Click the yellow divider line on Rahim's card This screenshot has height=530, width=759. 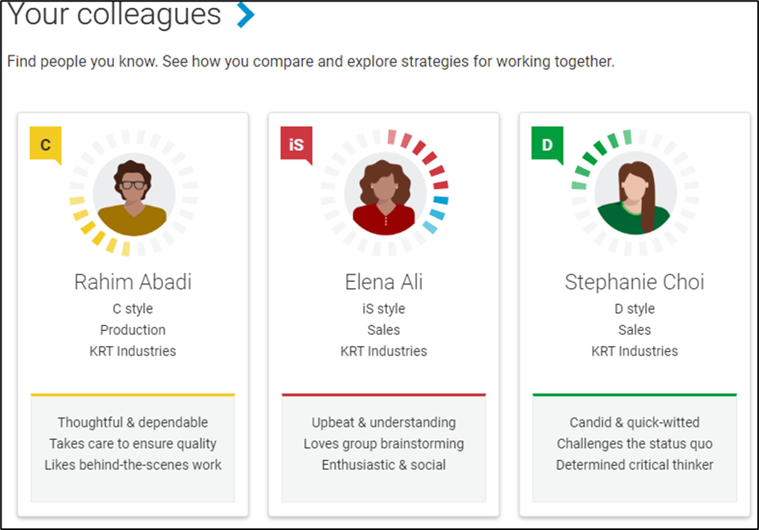click(133, 394)
